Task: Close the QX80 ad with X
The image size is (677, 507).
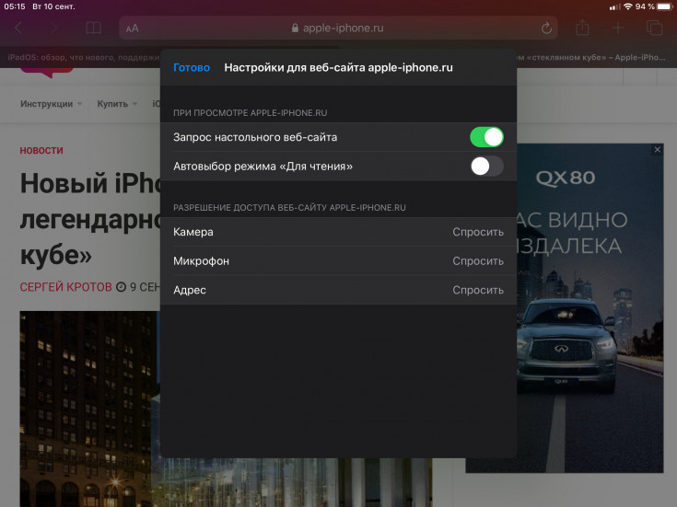Action: 657,150
